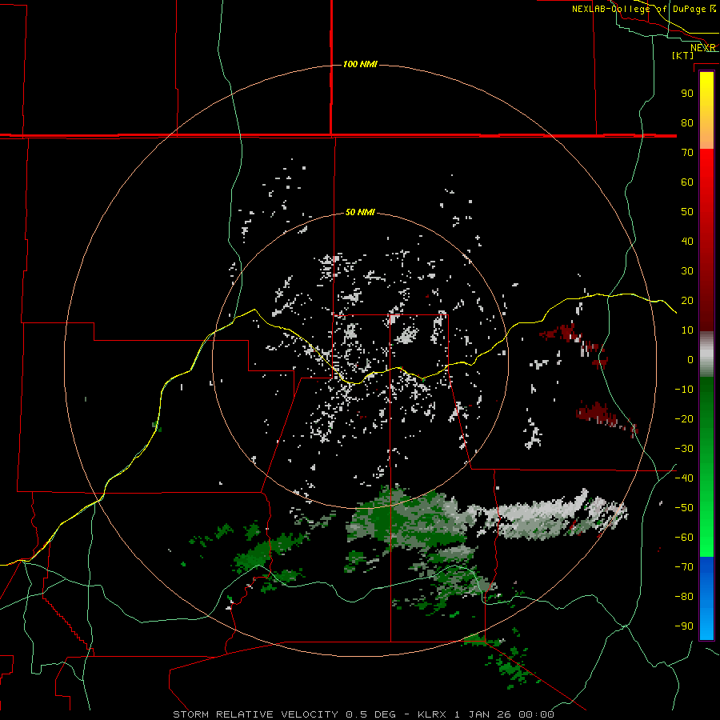720x720 pixels.
Task: Select the positive 10 value on velocity scale
Action: click(687, 330)
